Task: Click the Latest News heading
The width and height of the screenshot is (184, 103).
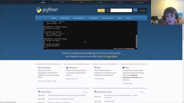Action: tap(46, 92)
